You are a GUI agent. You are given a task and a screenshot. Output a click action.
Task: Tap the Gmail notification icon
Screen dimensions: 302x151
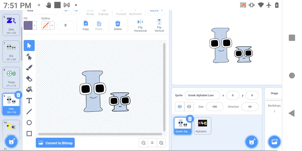tap(67, 5)
